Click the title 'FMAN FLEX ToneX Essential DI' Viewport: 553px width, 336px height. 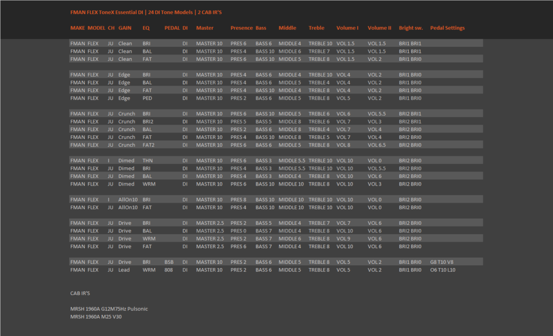106,12
